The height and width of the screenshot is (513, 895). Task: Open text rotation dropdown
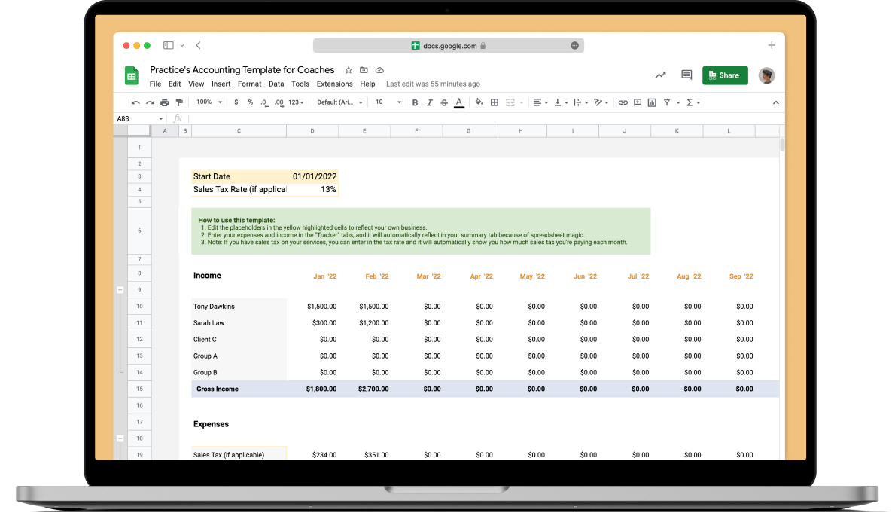point(601,103)
